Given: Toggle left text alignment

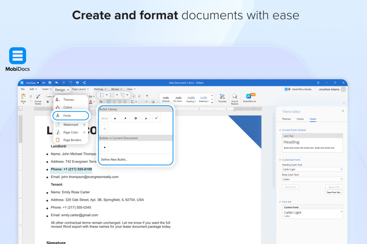Looking at the screenshot, I should (x=108, y=102).
